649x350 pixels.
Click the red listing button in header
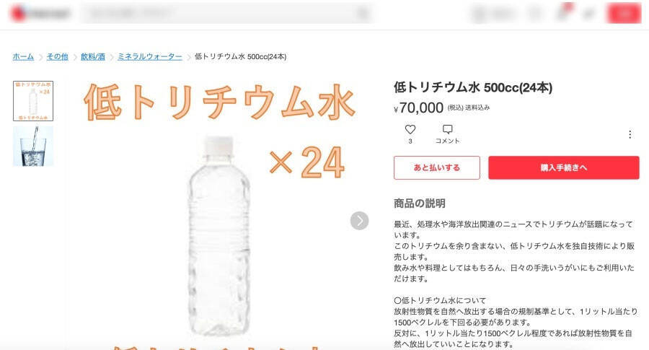point(623,14)
